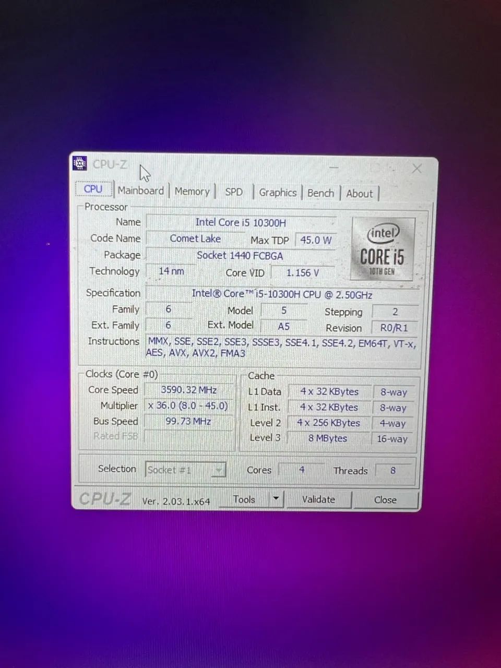Click the Level 3 8 MBytes value
Screen dimensions: 501x668
click(328, 438)
